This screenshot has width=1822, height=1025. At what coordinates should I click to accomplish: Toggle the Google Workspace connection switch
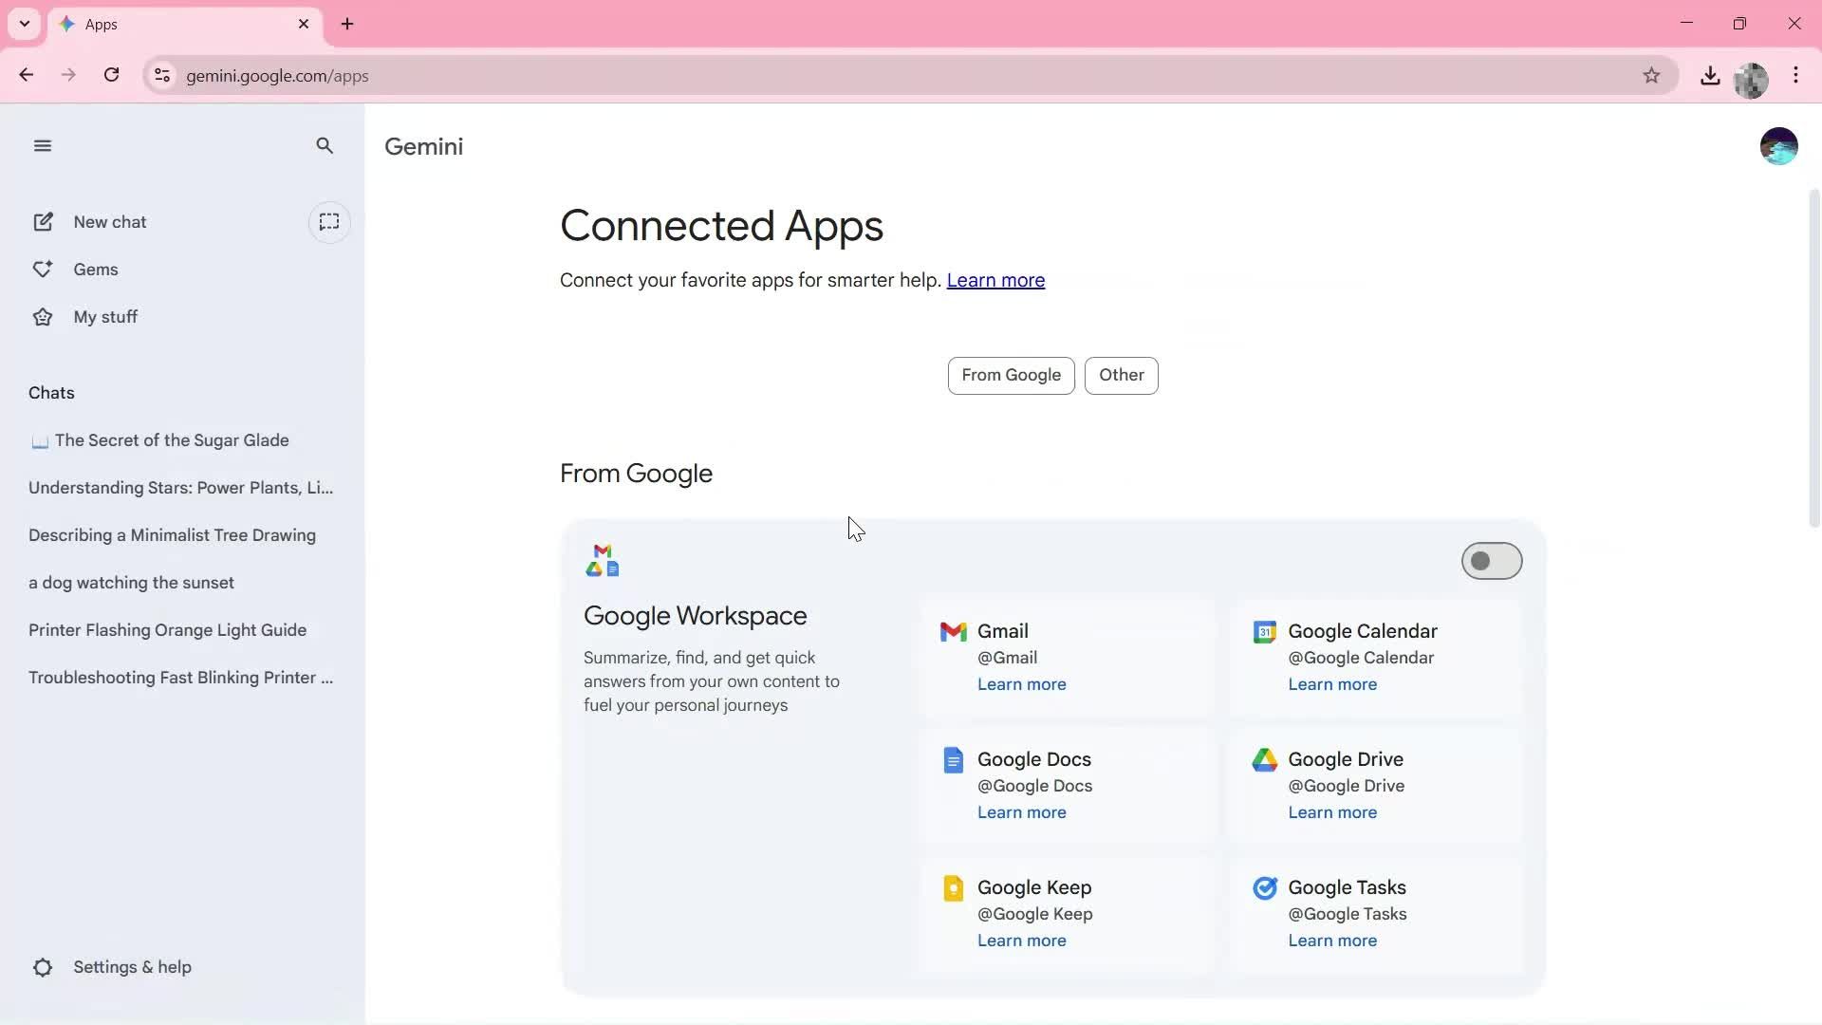click(1491, 561)
